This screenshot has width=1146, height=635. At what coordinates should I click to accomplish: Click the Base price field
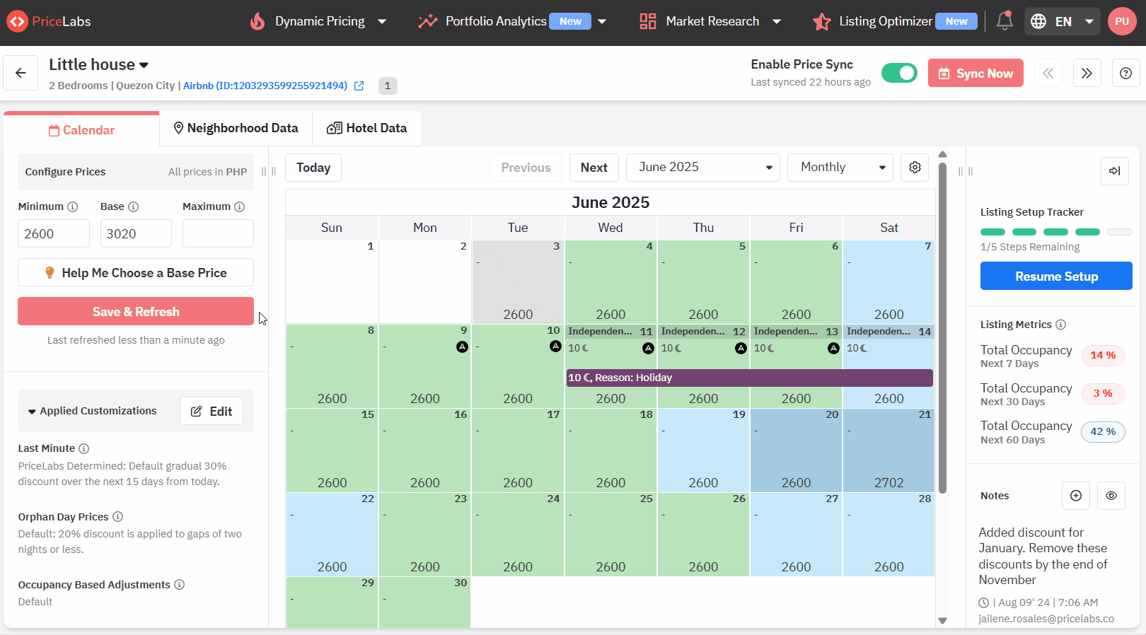click(x=136, y=233)
